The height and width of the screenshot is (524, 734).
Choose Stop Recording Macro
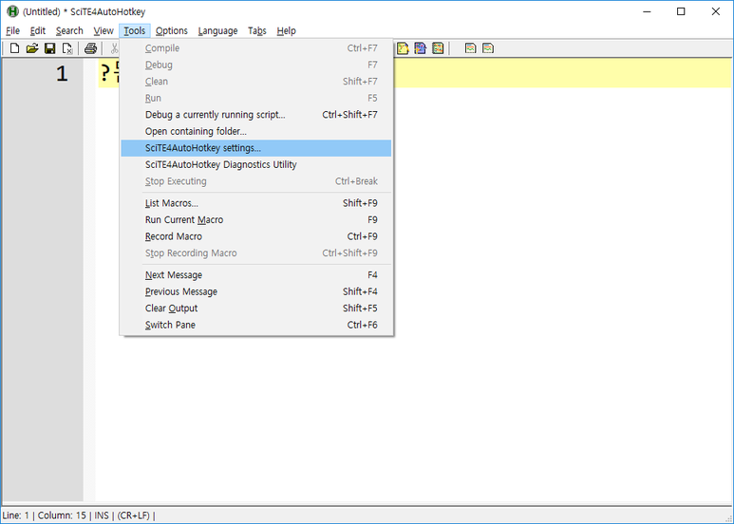point(256,253)
